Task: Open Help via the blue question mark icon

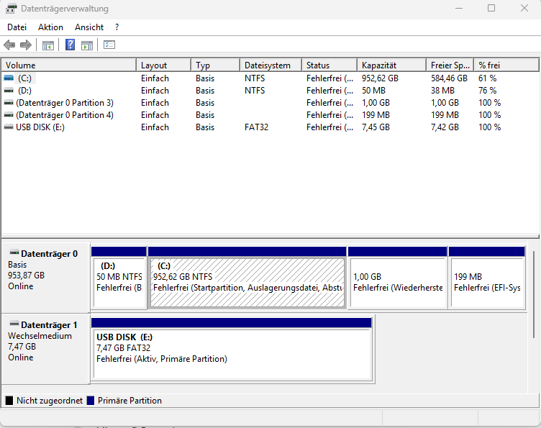Action: tap(70, 45)
